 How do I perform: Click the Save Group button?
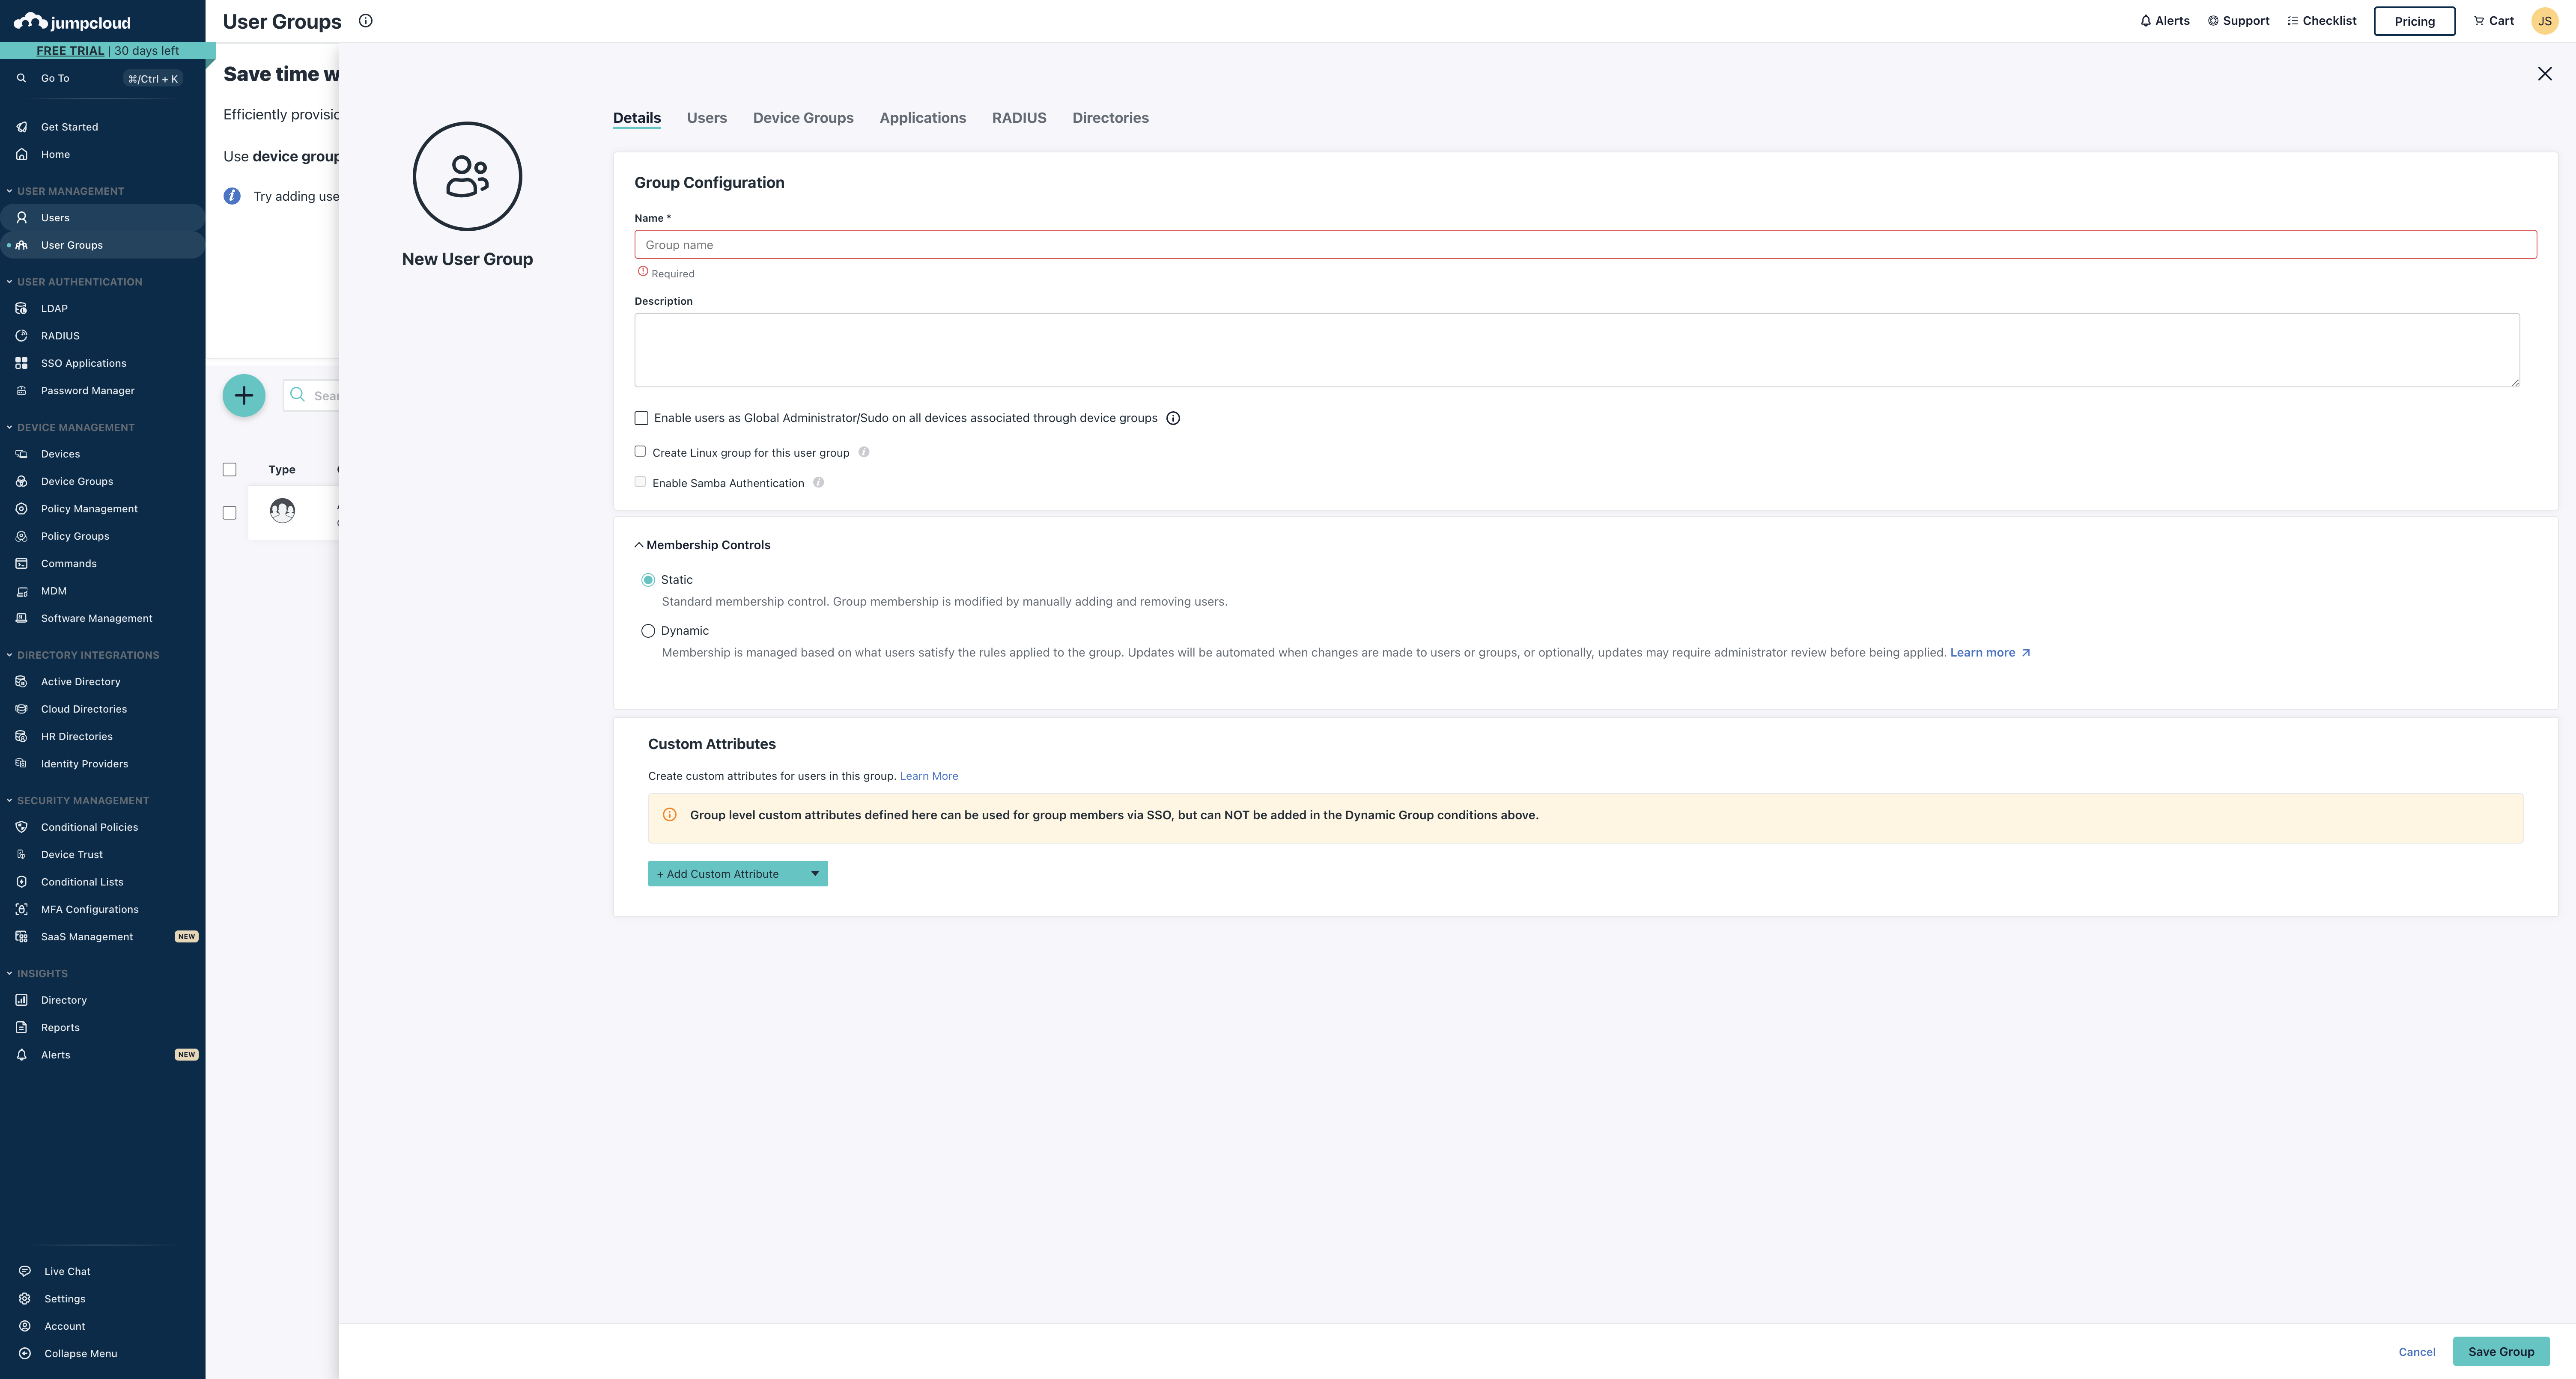point(2501,1351)
